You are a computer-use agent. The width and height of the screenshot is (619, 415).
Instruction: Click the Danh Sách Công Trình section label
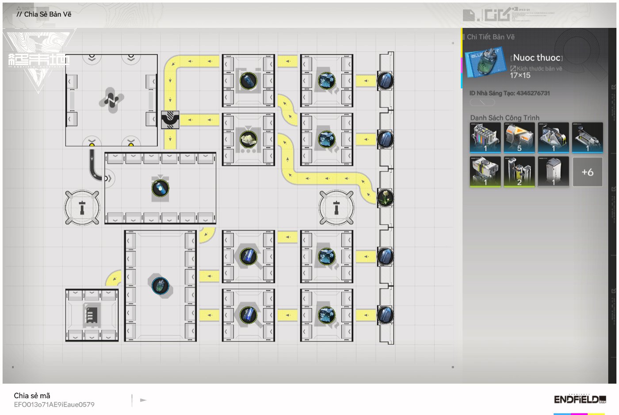coord(504,118)
